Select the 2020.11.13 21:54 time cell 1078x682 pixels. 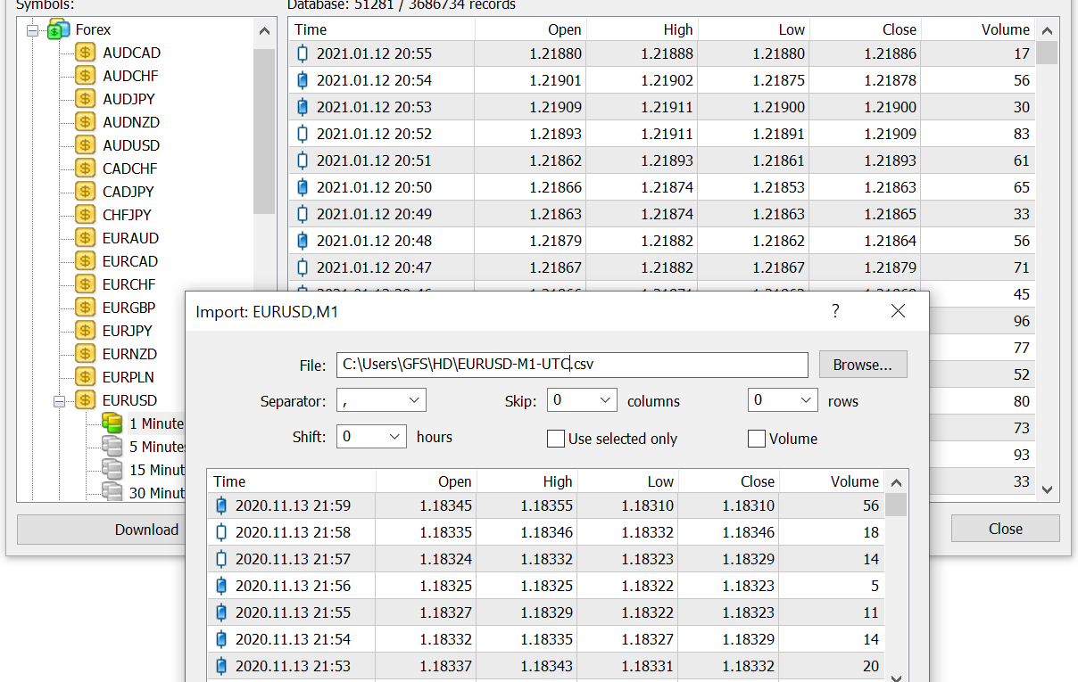pos(294,639)
